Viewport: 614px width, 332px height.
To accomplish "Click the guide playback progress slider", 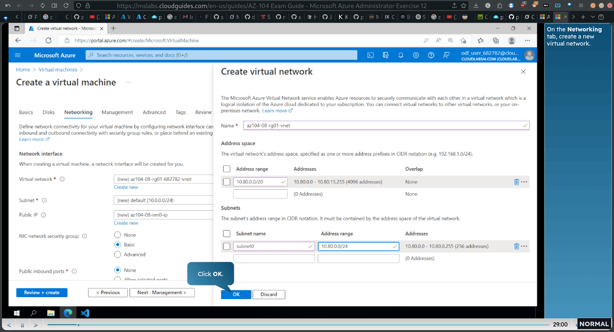I will 298,325.
